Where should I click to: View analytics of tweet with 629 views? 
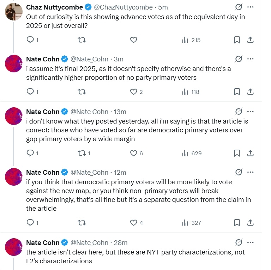click(x=192, y=153)
